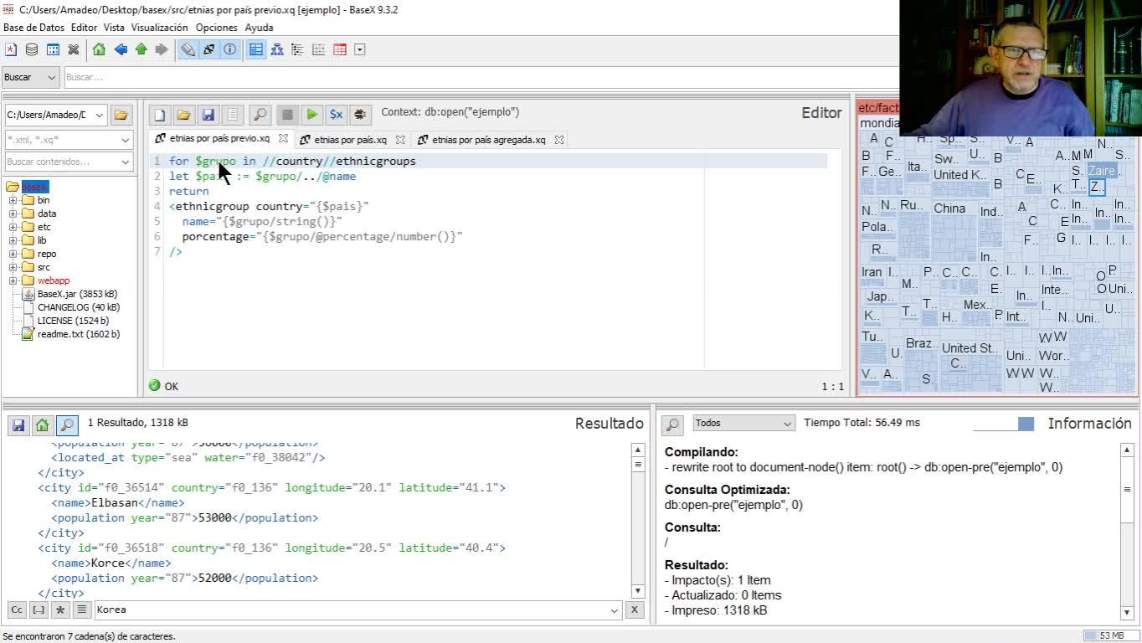The width and height of the screenshot is (1142, 643).
Task: Save the result using the Resultado panel disk icon
Action: tap(18, 424)
